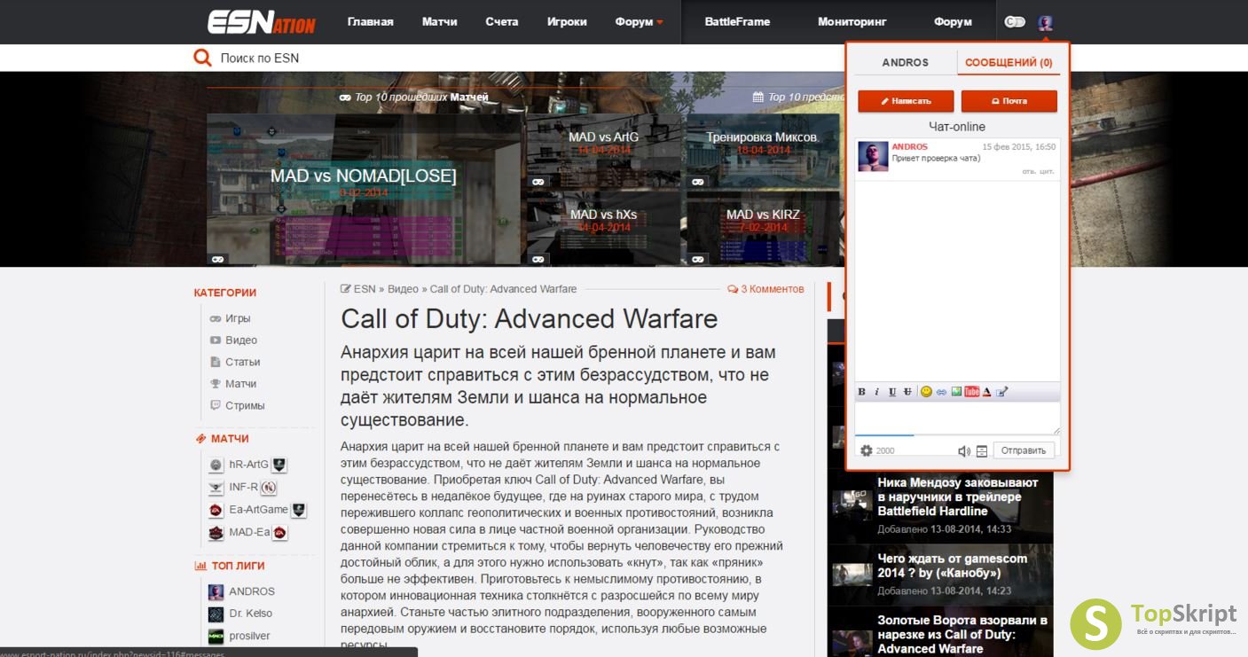Open the user avatar menu in the navbar

click(x=1046, y=22)
